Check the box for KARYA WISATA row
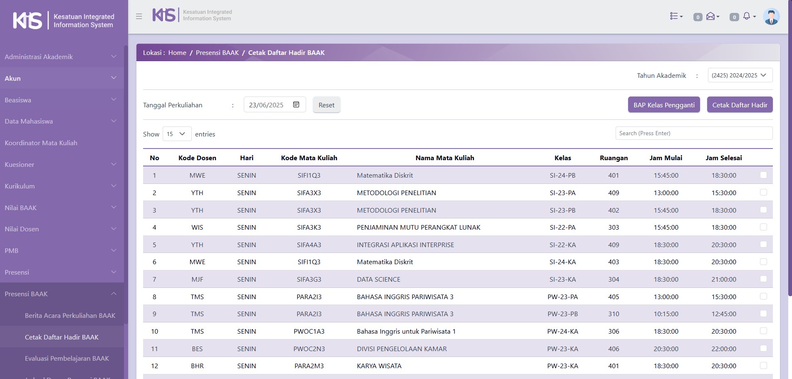 [763, 366]
